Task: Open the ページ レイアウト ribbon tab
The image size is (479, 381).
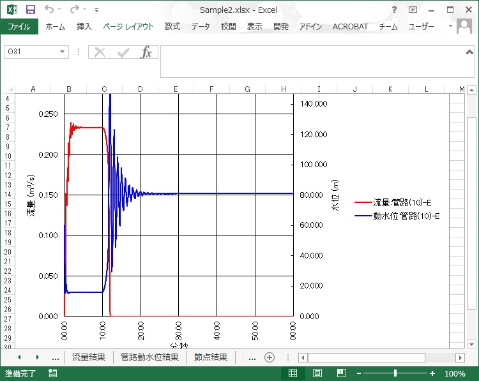Action: [128, 27]
